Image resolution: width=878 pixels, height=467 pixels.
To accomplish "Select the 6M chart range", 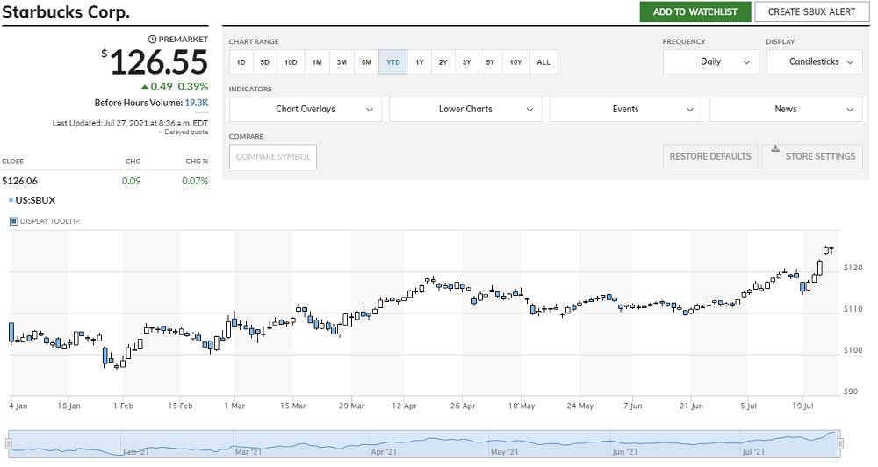I will pos(366,62).
